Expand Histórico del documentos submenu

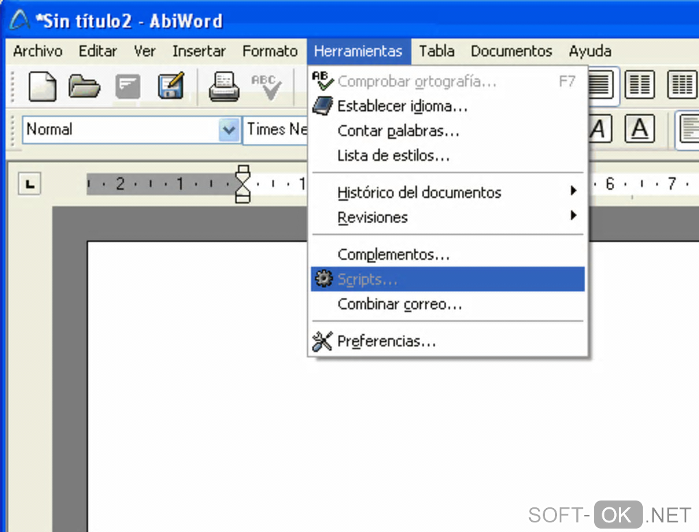pos(447,192)
